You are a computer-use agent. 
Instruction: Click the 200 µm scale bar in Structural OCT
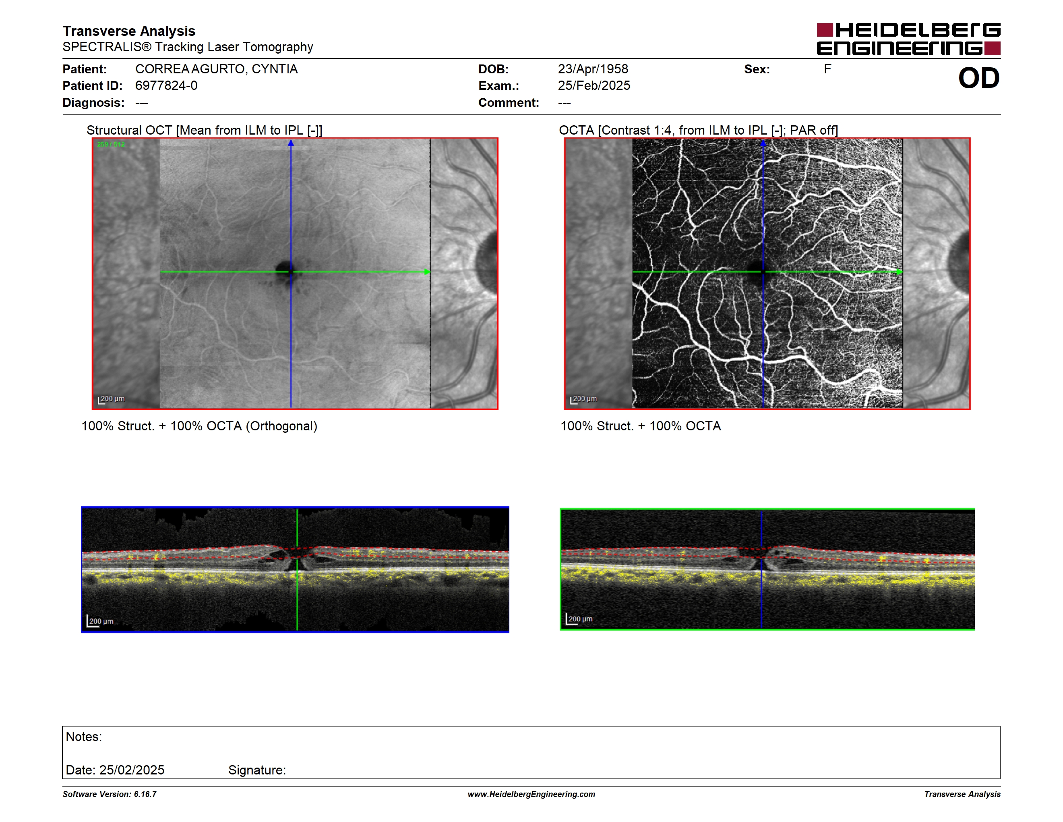click(x=111, y=399)
